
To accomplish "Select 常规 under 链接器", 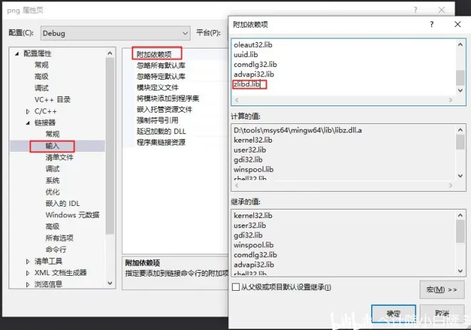I will pyautogui.click(x=53, y=134).
